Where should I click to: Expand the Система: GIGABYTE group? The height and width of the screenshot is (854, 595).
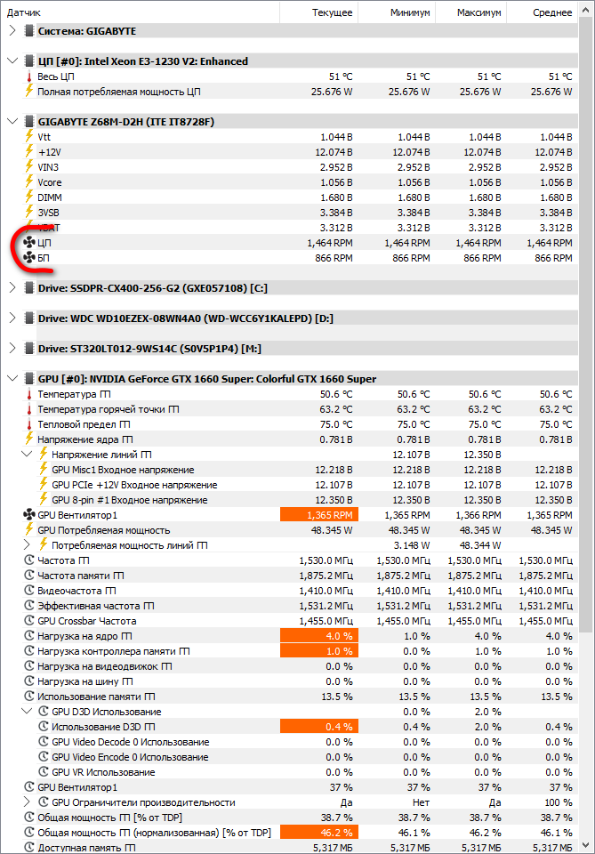tap(12, 30)
